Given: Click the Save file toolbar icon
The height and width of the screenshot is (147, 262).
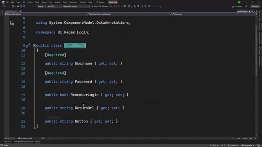Looking at the screenshot, I should pyautogui.click(x=21, y=7).
